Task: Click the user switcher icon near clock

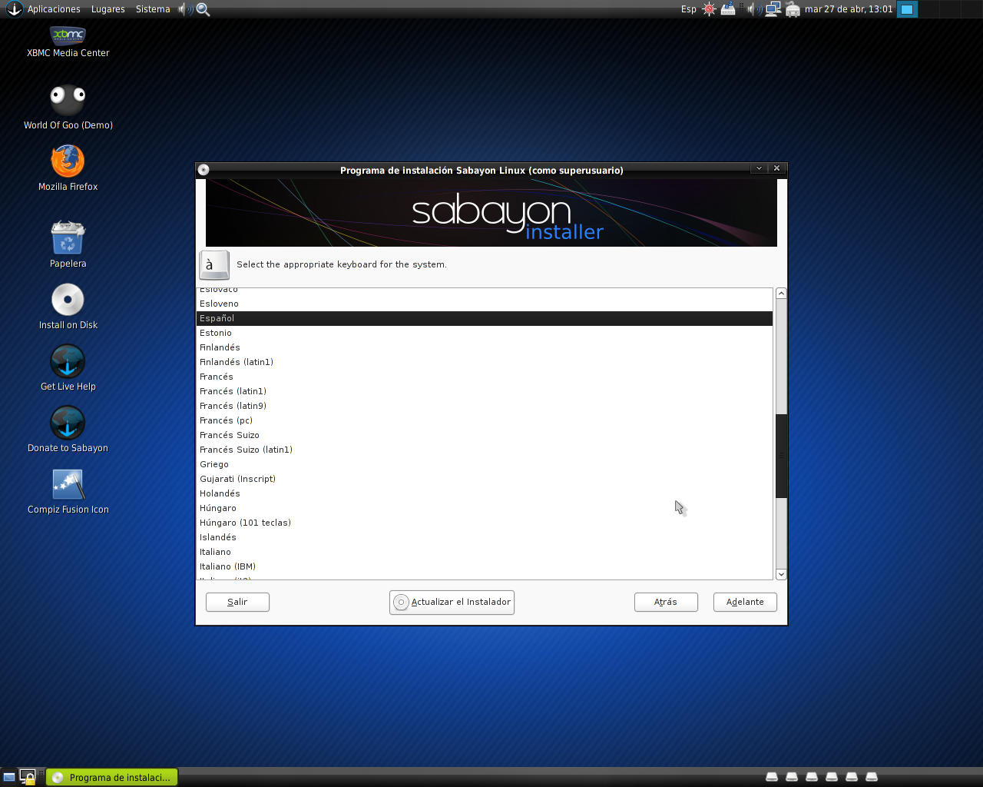Action: pyautogui.click(x=793, y=9)
